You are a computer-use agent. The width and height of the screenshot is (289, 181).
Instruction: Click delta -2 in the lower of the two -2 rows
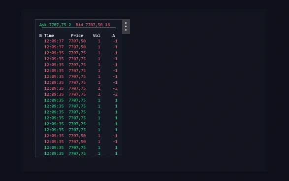coord(115,94)
